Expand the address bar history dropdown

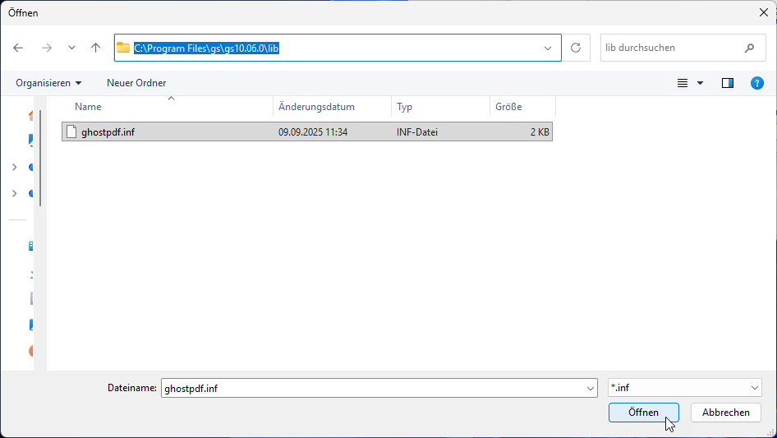coord(548,48)
